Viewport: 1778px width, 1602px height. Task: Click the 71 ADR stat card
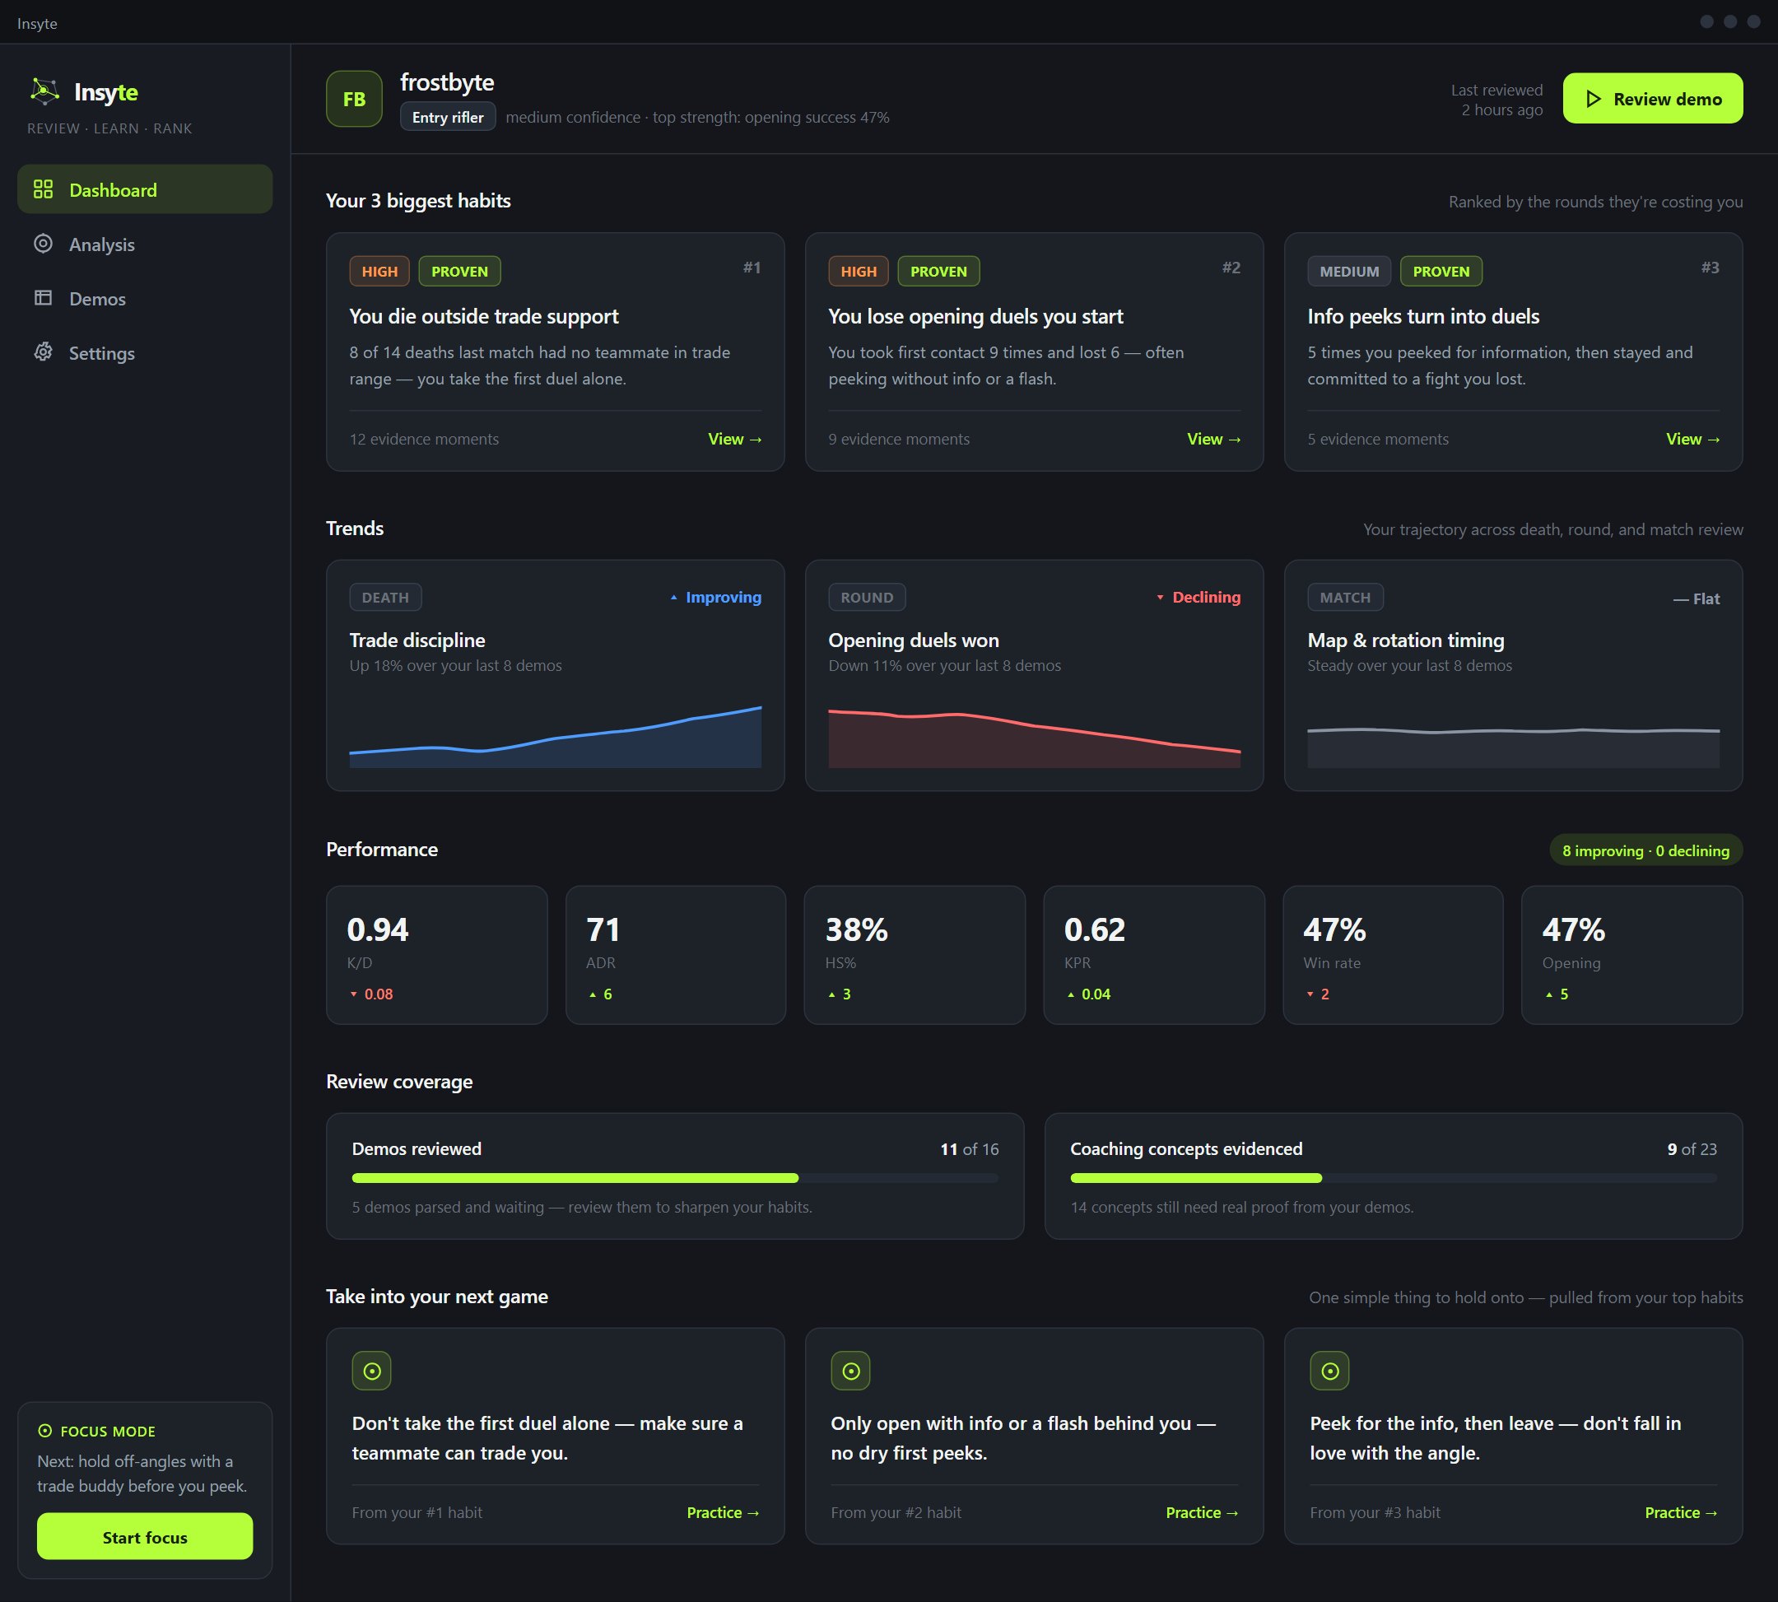click(x=675, y=955)
